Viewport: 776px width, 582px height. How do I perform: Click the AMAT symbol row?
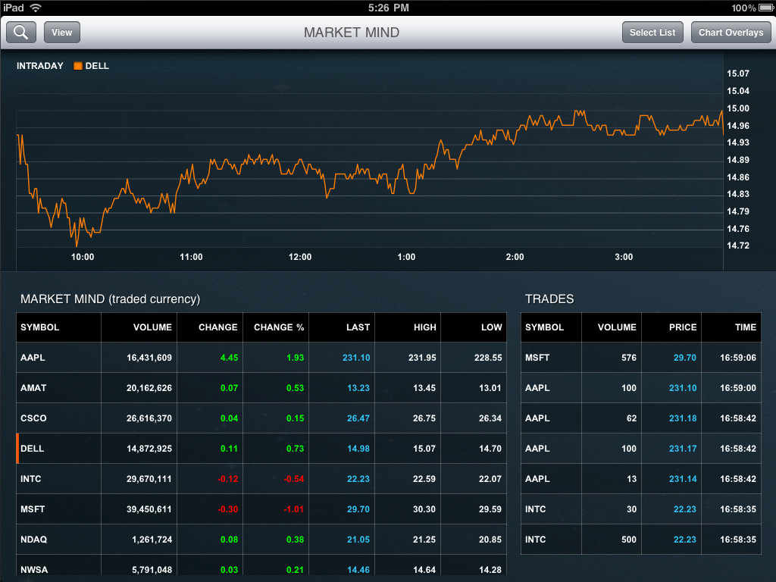[x=261, y=388]
